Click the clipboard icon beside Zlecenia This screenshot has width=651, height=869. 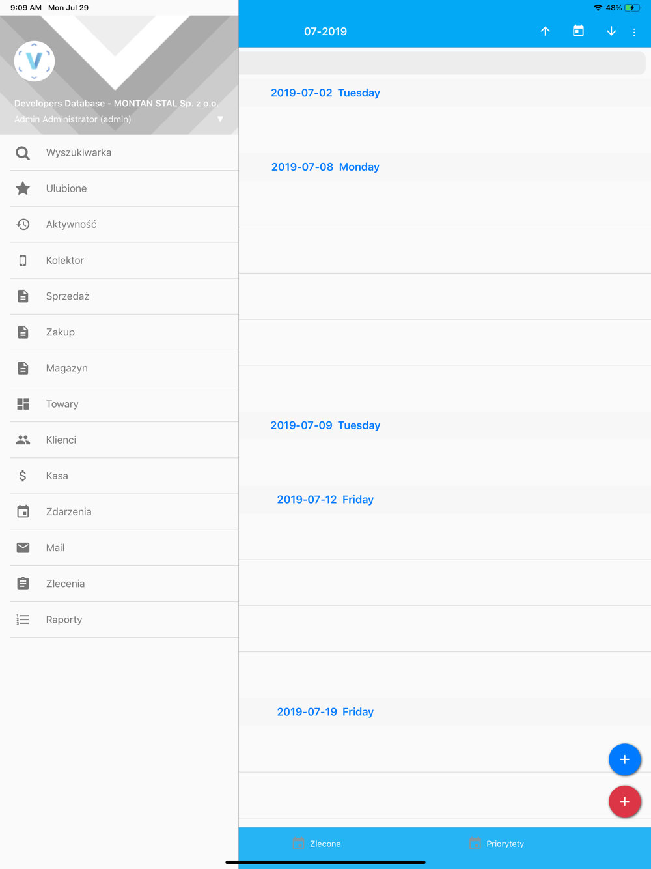coord(23,583)
